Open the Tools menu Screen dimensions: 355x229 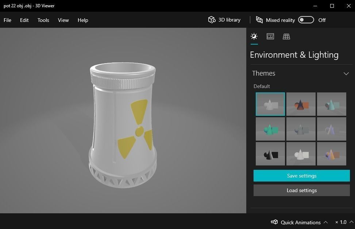(43, 20)
